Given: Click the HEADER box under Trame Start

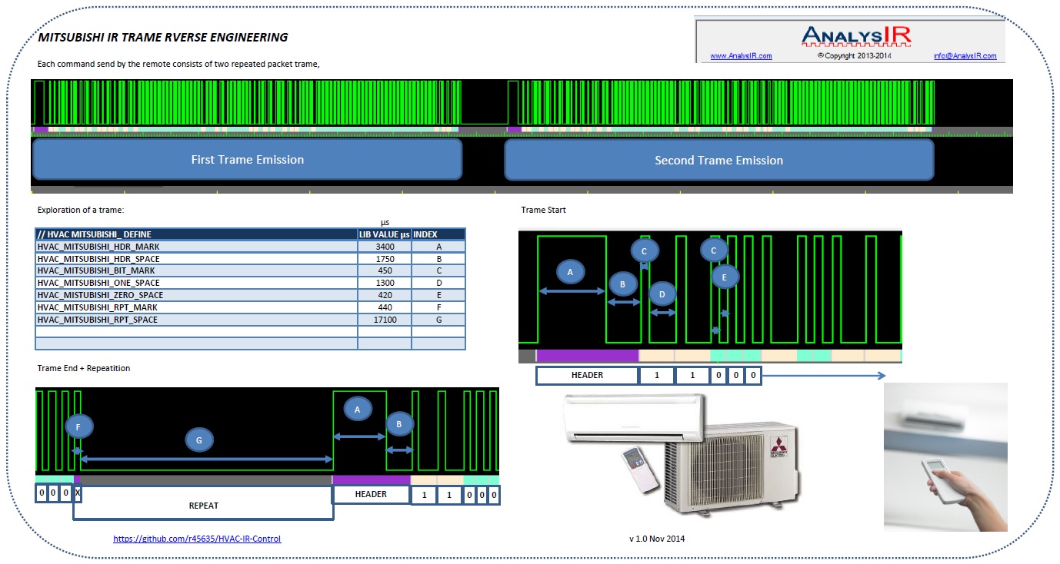Looking at the screenshot, I should [587, 375].
